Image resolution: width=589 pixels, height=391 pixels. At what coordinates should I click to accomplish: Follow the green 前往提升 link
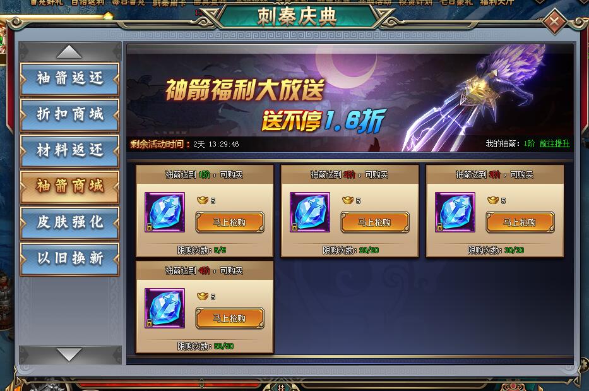pos(554,143)
